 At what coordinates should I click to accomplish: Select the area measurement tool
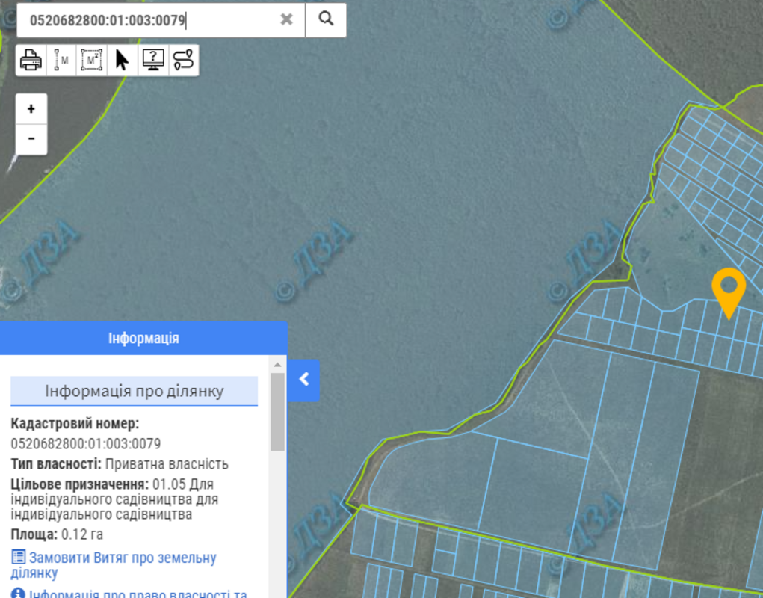(x=92, y=61)
